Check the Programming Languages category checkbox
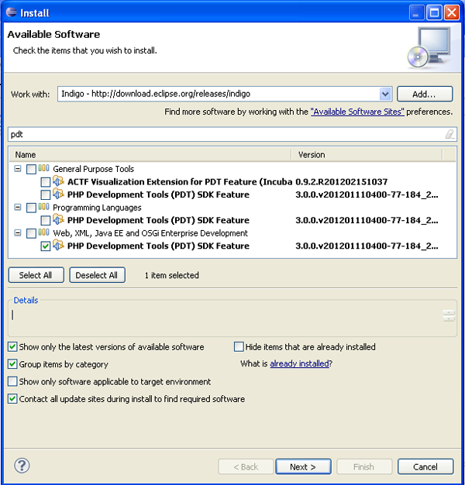The width and height of the screenshot is (465, 485). (x=31, y=208)
